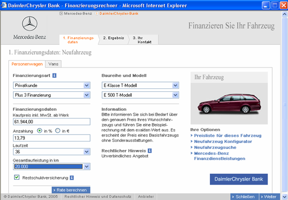Open the Finanzierungsart info icon
Image resolution: width=288 pixels, height=200 pixels.
coord(54,75)
